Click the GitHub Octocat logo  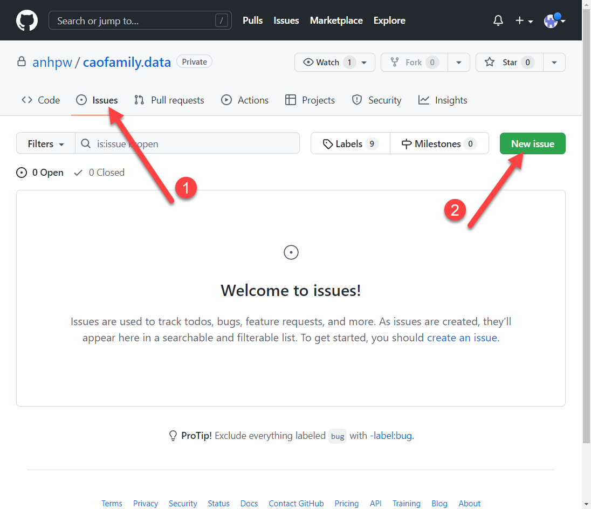(27, 20)
